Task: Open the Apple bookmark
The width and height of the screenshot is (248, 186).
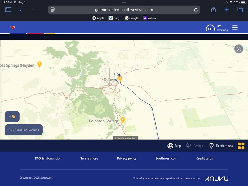Action: [x=98, y=18]
